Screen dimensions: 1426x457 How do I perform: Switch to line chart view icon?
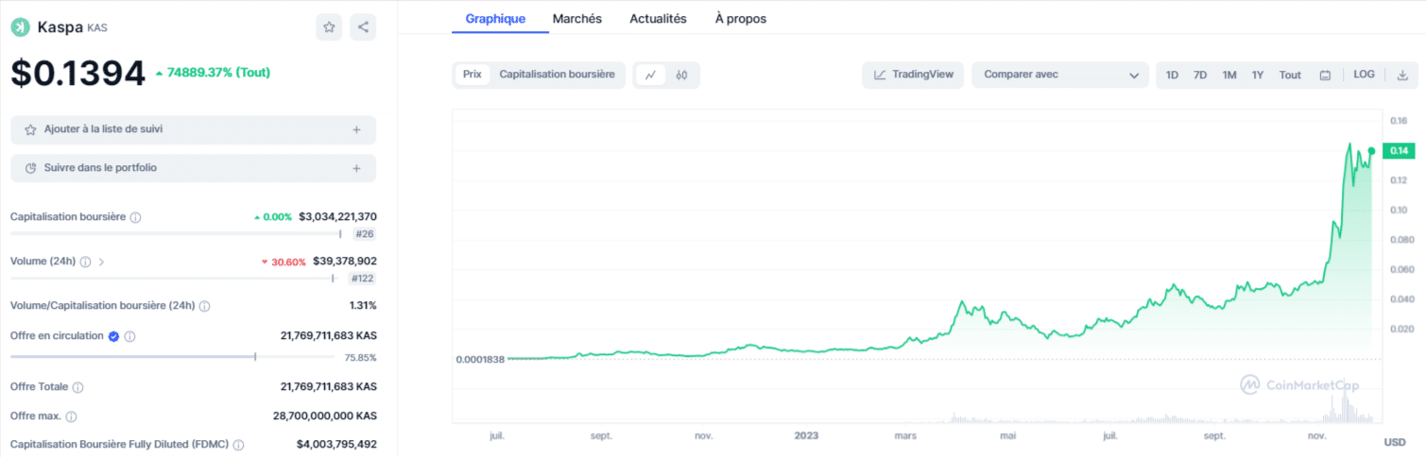click(x=651, y=75)
